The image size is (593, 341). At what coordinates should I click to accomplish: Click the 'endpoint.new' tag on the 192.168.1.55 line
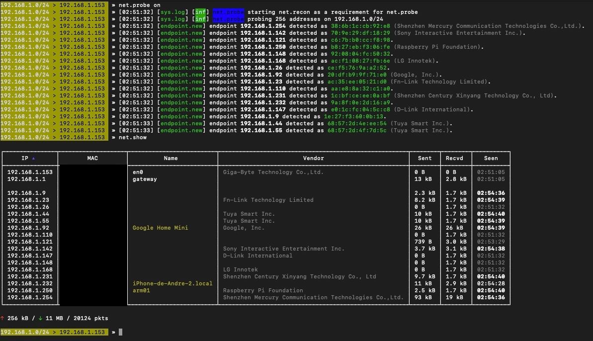pos(181,130)
